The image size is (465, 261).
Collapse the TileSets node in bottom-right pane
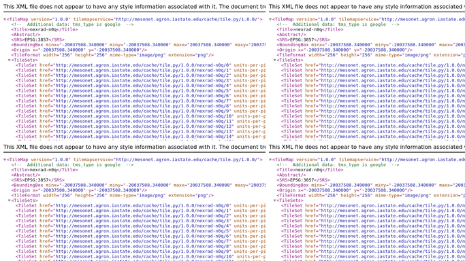(274, 201)
